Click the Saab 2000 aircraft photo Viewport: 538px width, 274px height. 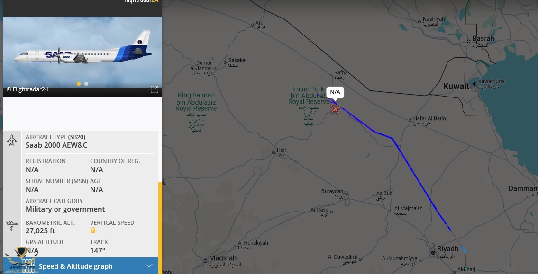coord(82,52)
